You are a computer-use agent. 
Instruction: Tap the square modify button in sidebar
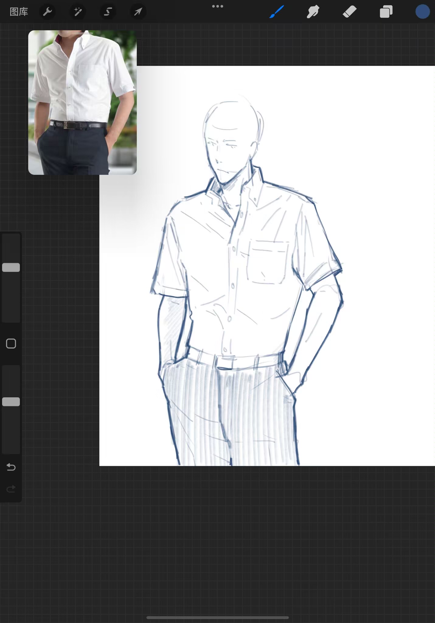pyautogui.click(x=11, y=344)
